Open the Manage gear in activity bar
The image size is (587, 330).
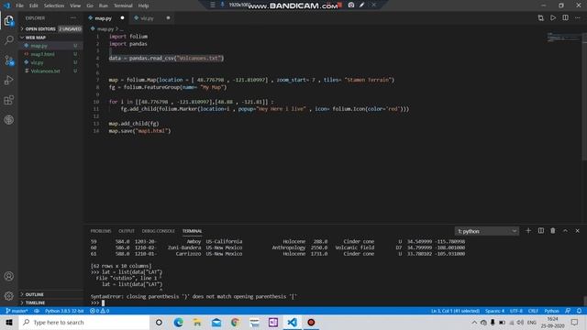(x=9, y=296)
